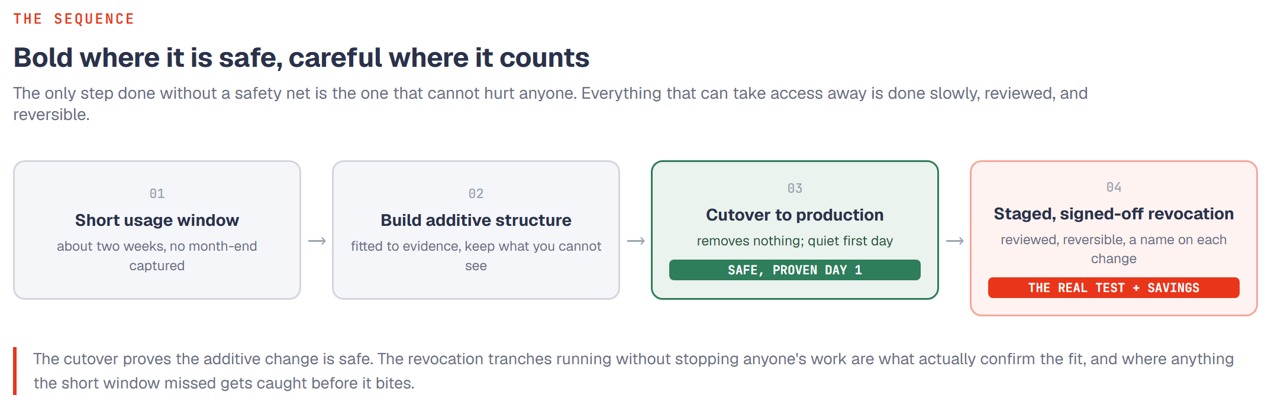Screen dimensions: 1271x408
Task: Click the step number '02'
Action: coord(476,193)
